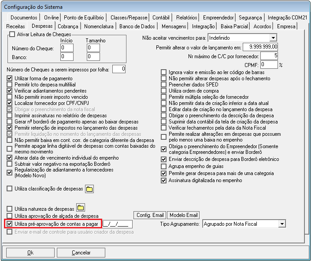Click Permitir alterar o valor de lançamento field
The height and width of the screenshot is (261, 311).
click(260, 47)
